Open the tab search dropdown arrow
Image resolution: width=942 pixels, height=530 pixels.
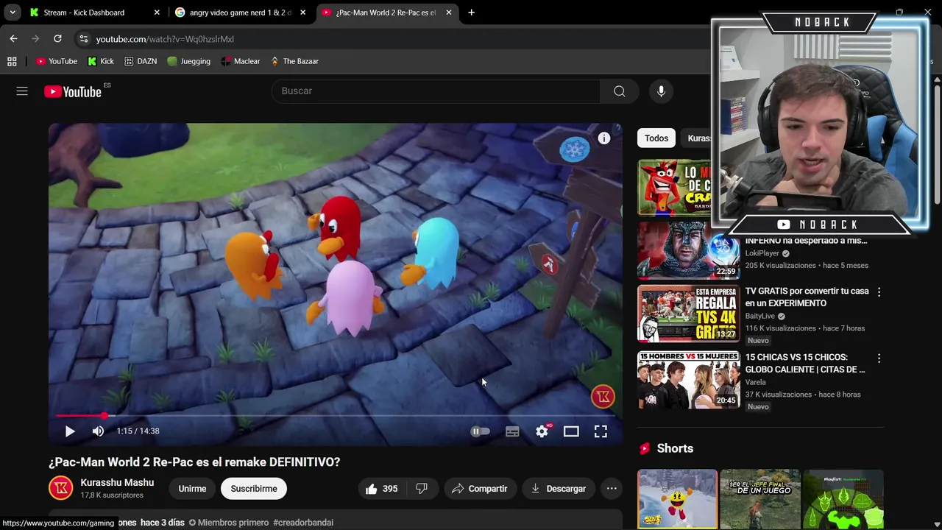click(13, 13)
